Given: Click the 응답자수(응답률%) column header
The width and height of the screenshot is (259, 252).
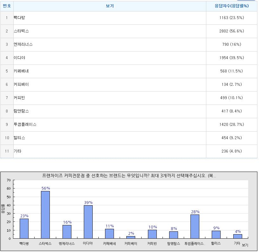Looking at the screenshot, I should pyautogui.click(x=232, y=6).
